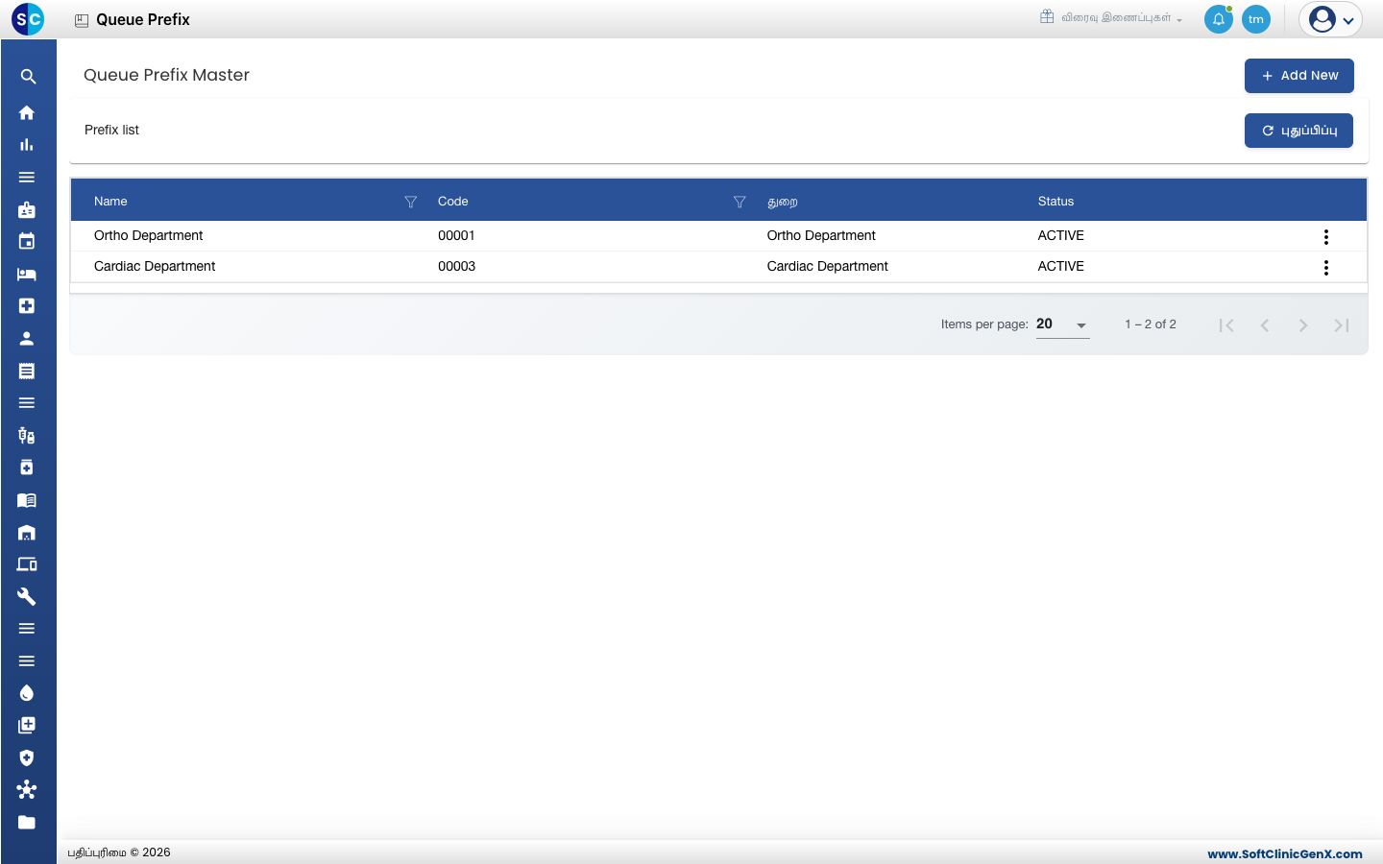This screenshot has height=864, width=1383.
Task: Open the Items per page dropdown
Action: pyautogui.click(x=1062, y=324)
